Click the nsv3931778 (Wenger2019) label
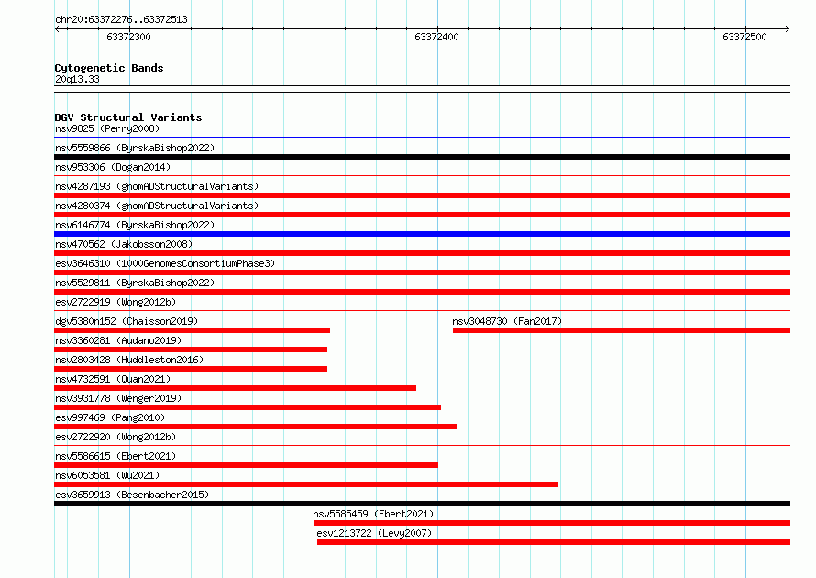The width and height of the screenshot is (816, 578). [x=118, y=398]
